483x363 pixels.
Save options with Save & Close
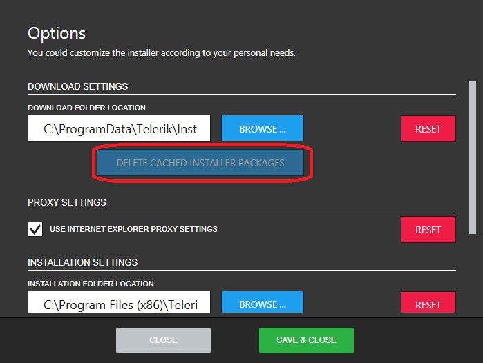pos(306,340)
